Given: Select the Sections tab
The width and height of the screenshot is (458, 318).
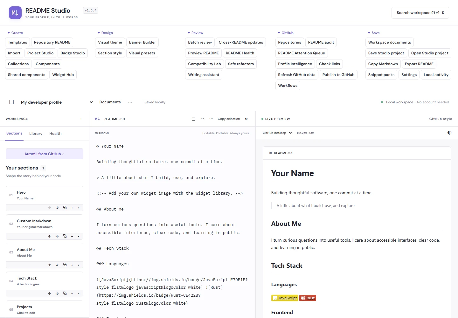Looking at the screenshot, I should pyautogui.click(x=14, y=133).
